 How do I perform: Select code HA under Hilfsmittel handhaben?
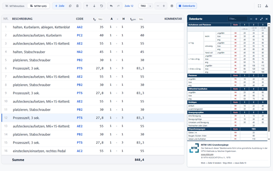pyautogui.click(x=235, y=92)
